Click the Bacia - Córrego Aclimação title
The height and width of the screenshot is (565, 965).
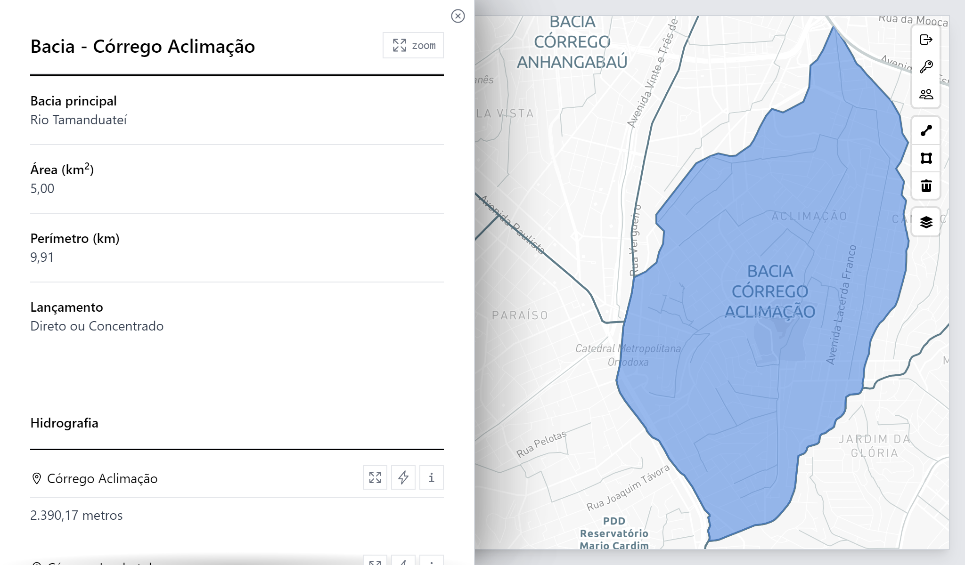pyautogui.click(x=143, y=46)
